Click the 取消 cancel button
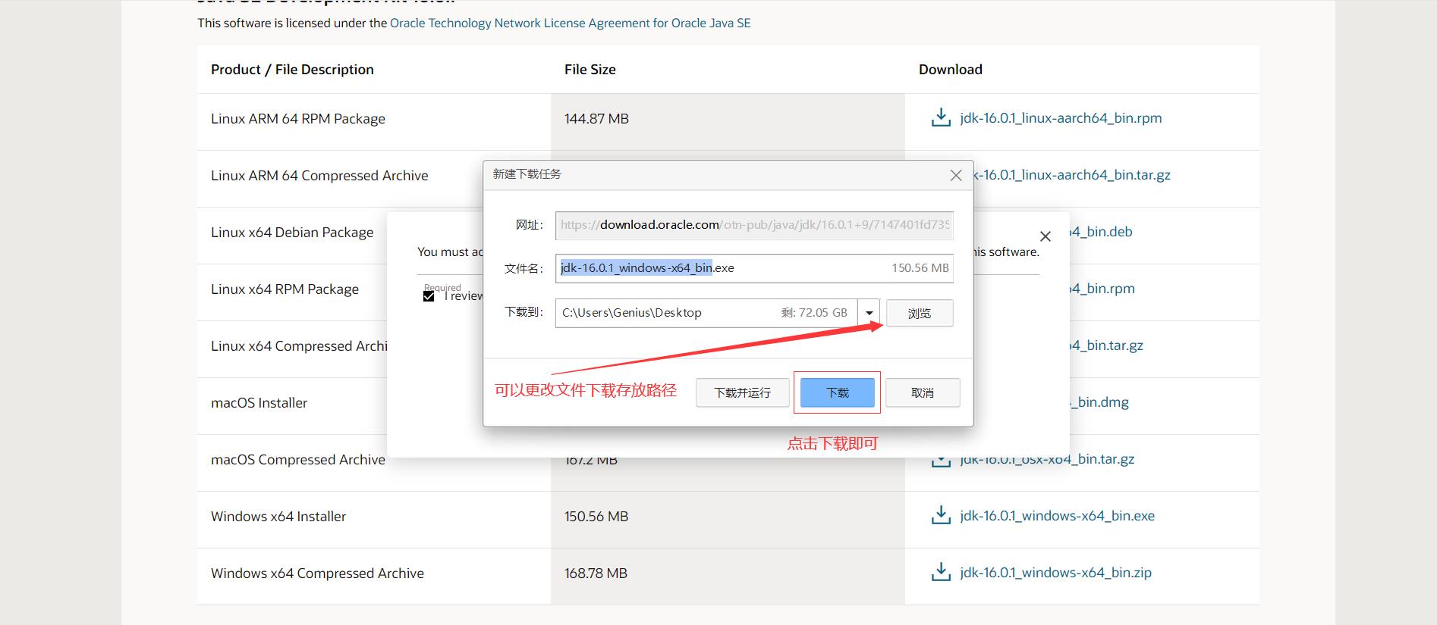Viewport: 1437px width, 625px height. pos(923,392)
